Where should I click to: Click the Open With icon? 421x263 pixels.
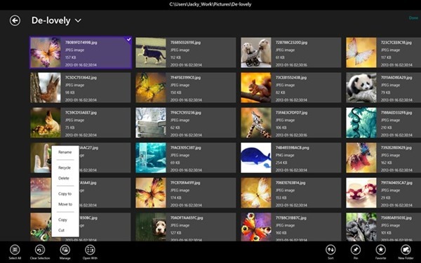[x=90, y=250]
